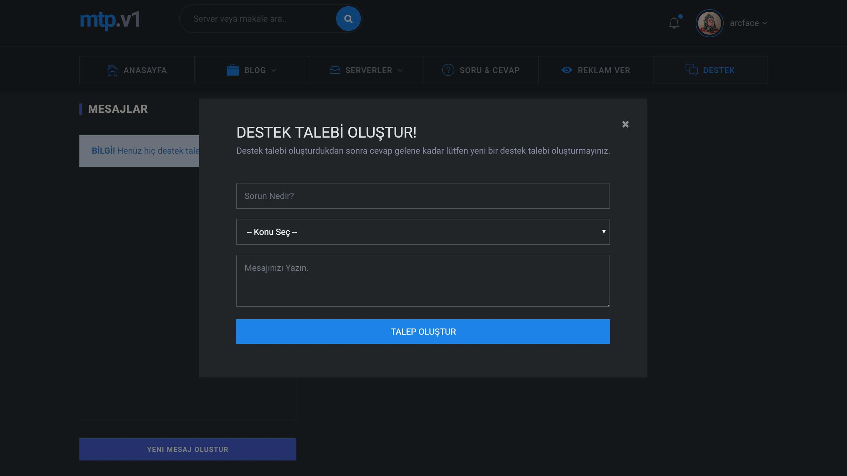Expand the arcface user menu chevron

(x=765, y=23)
